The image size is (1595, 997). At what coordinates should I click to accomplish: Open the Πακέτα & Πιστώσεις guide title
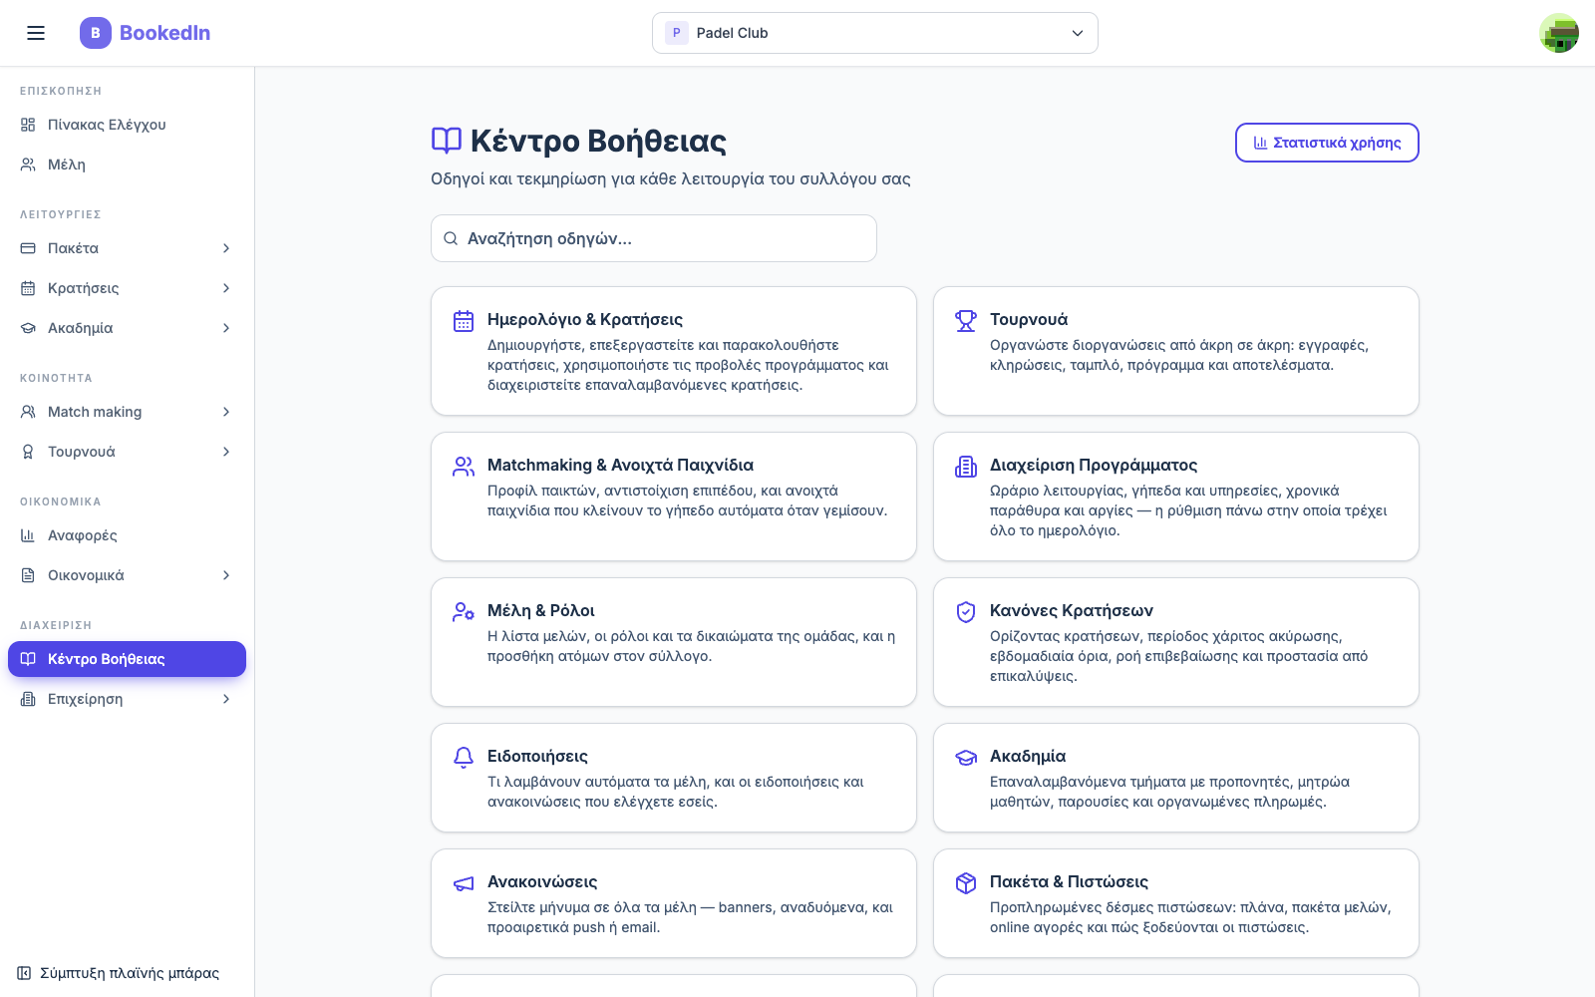point(1069,881)
